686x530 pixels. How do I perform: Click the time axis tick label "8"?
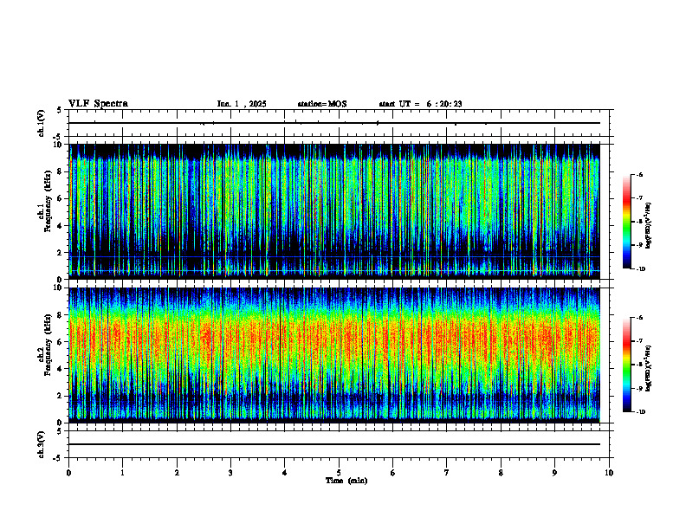click(x=501, y=473)
